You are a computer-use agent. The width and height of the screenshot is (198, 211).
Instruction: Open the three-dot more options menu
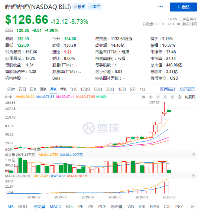point(160,7)
